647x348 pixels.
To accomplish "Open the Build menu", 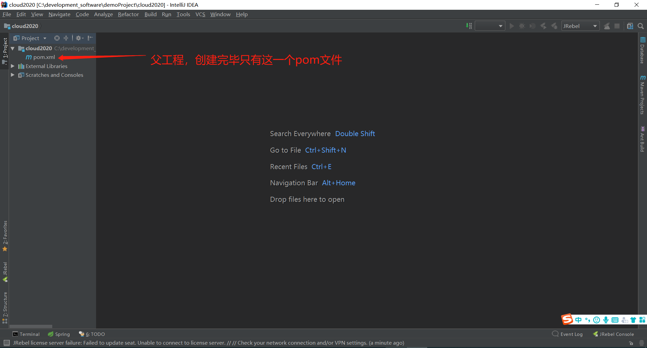I will click(x=150, y=14).
